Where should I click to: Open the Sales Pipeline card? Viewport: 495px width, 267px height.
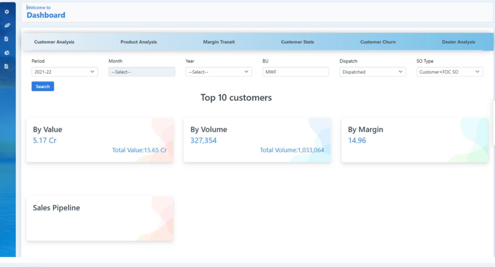point(100,218)
